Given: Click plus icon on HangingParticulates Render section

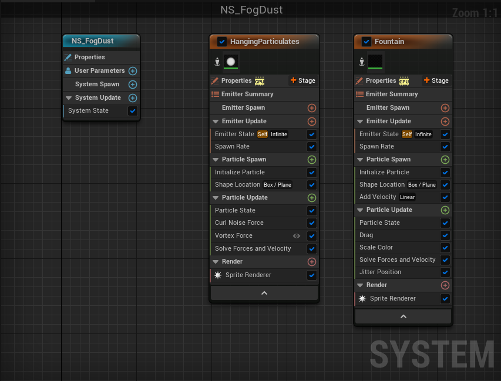Looking at the screenshot, I should pyautogui.click(x=312, y=262).
